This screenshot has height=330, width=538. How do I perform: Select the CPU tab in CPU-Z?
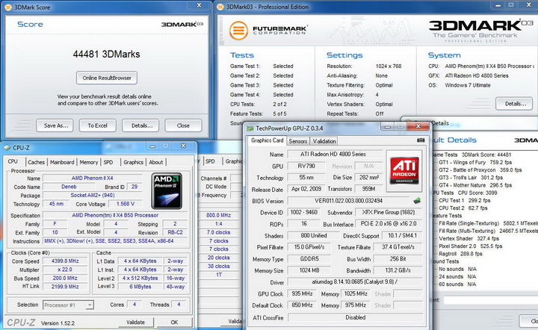13,161
